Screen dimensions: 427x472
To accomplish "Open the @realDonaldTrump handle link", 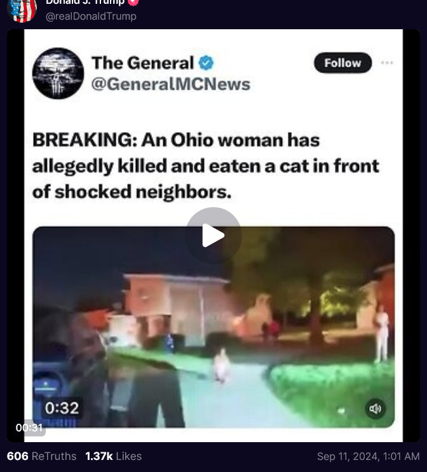I will coord(91,16).
